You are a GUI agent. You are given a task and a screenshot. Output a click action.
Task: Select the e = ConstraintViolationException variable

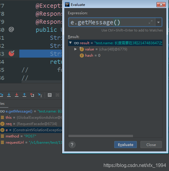coord(31,130)
